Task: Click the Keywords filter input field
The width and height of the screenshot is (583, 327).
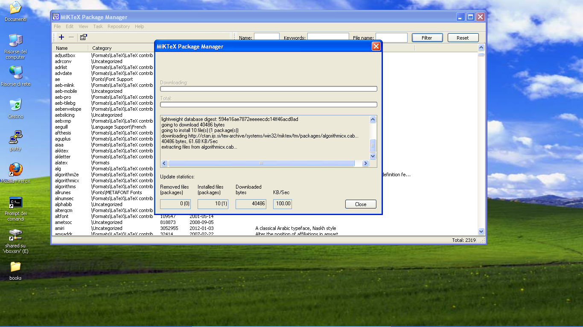Action: (328, 37)
